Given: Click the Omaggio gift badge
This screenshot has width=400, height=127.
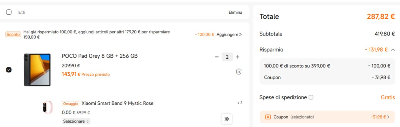Looking at the screenshot, I should click(70, 104).
